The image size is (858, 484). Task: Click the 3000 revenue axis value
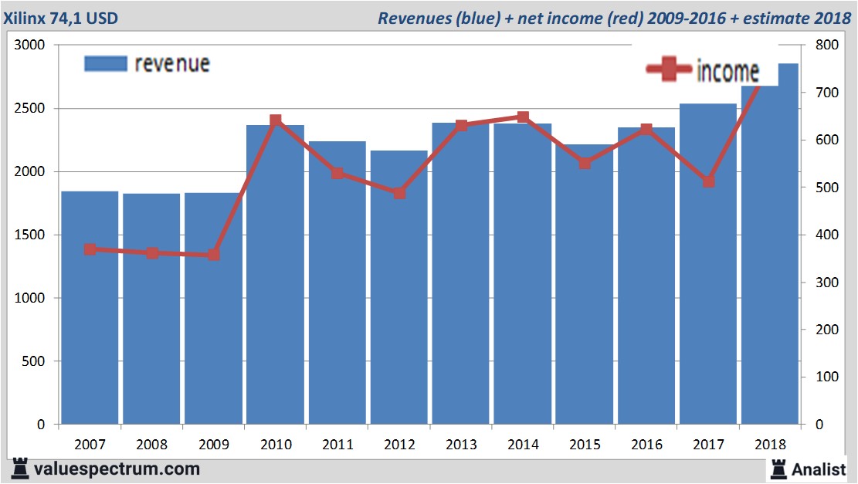click(29, 45)
